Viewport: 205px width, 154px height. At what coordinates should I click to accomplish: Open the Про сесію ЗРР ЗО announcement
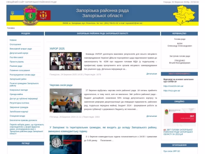click(172, 151)
